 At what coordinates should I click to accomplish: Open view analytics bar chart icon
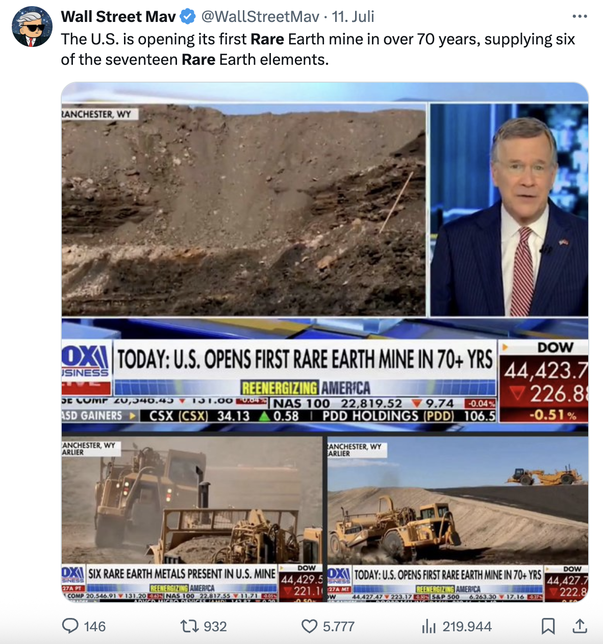(429, 626)
